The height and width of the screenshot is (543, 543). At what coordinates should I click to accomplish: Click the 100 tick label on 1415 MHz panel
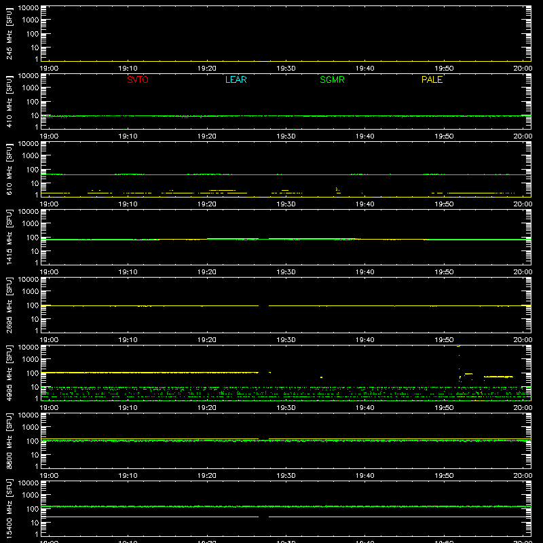[x=33, y=238]
